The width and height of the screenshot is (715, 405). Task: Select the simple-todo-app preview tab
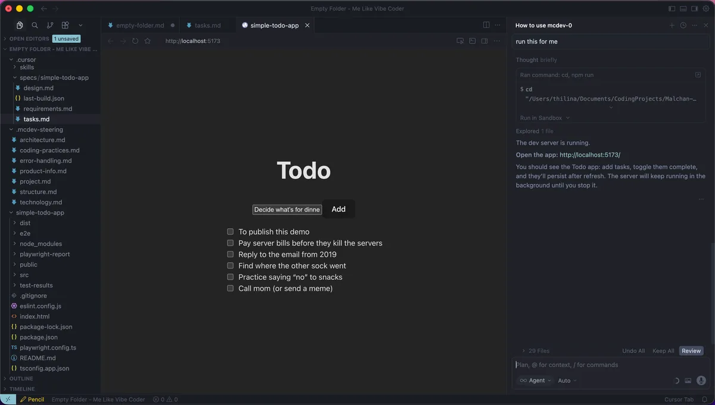pos(274,26)
